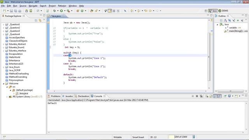The width and height of the screenshot is (249, 140).
Task: Open the File menu
Action: click(x=3, y=6)
